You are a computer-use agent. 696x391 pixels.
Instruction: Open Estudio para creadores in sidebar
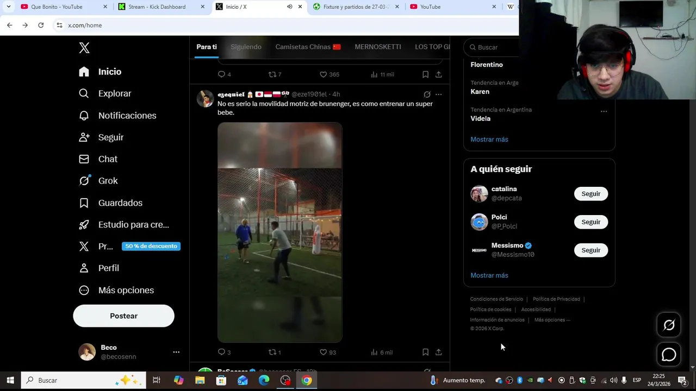coord(124,224)
